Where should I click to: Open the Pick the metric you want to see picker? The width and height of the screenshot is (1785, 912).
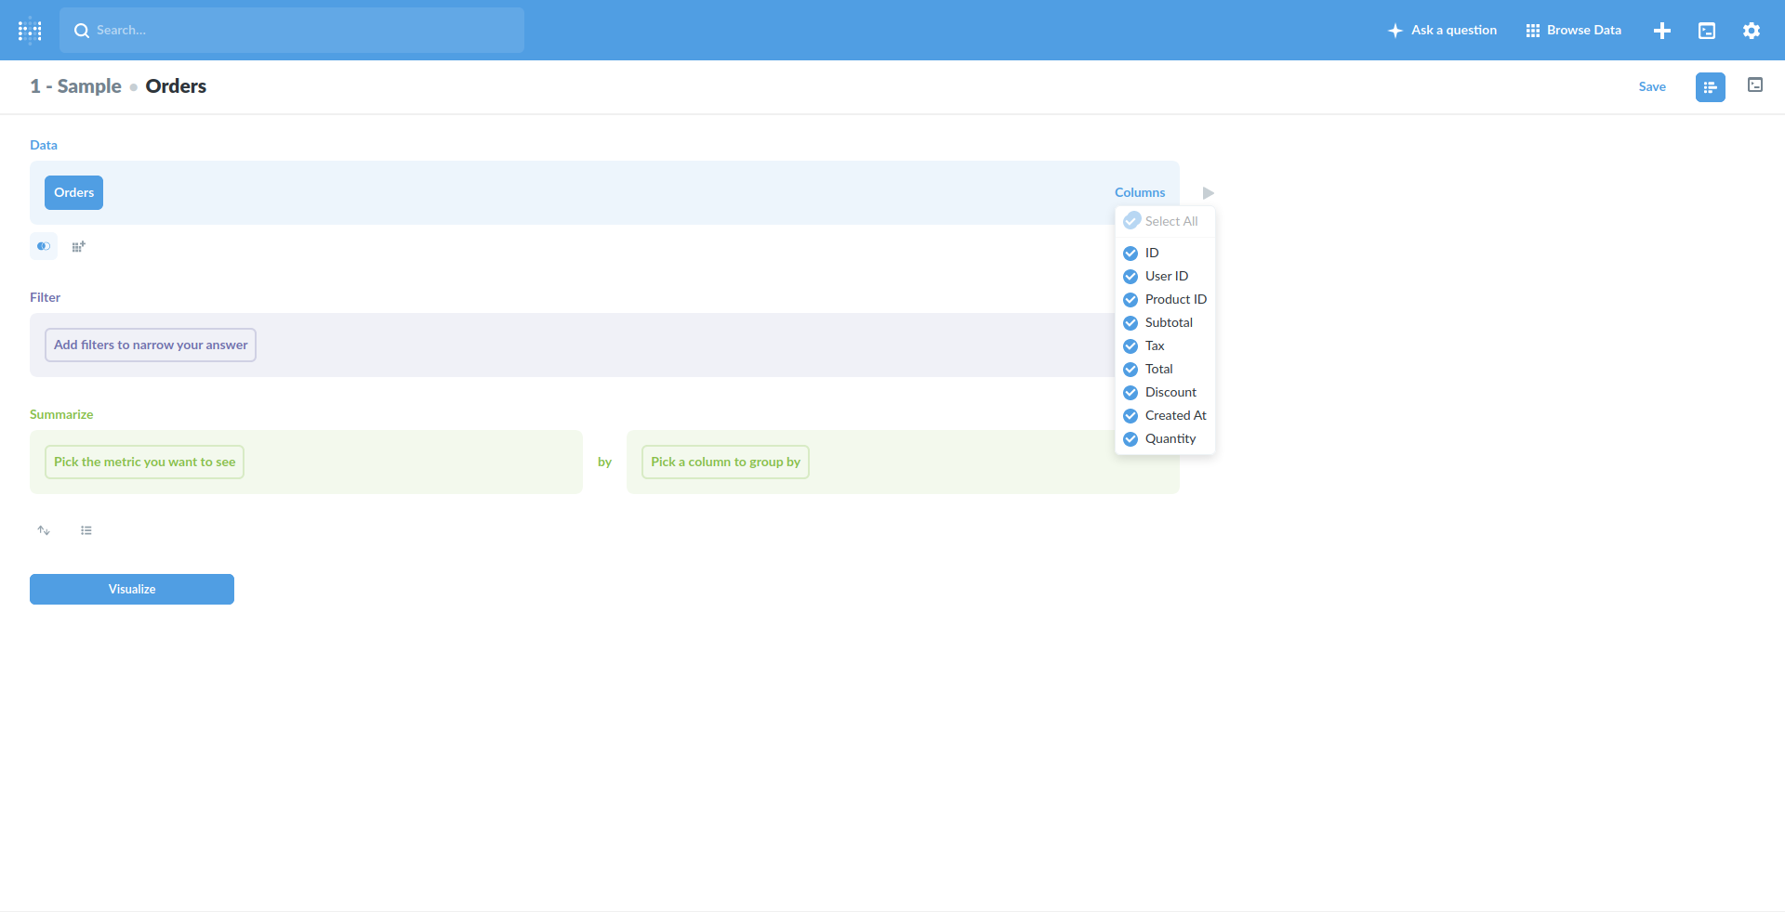144,462
